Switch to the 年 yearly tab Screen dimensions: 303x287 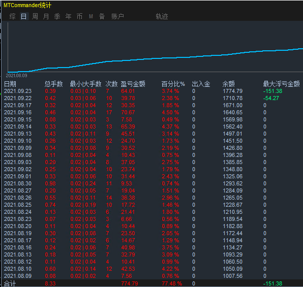click(69, 16)
